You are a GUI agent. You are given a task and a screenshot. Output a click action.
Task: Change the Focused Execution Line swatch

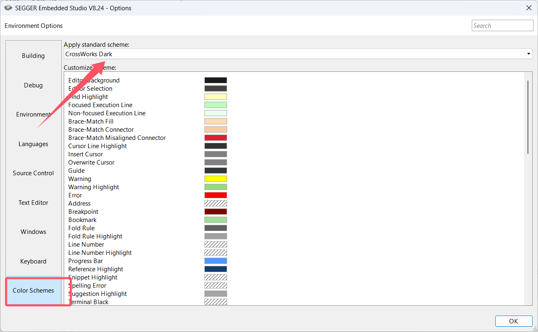click(216, 105)
